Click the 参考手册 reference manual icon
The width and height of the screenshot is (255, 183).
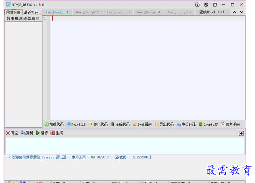[223, 124]
